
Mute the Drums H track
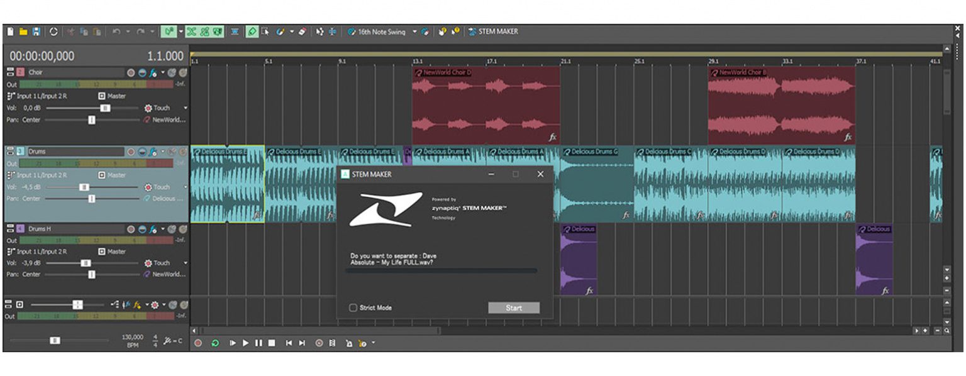[141, 228]
